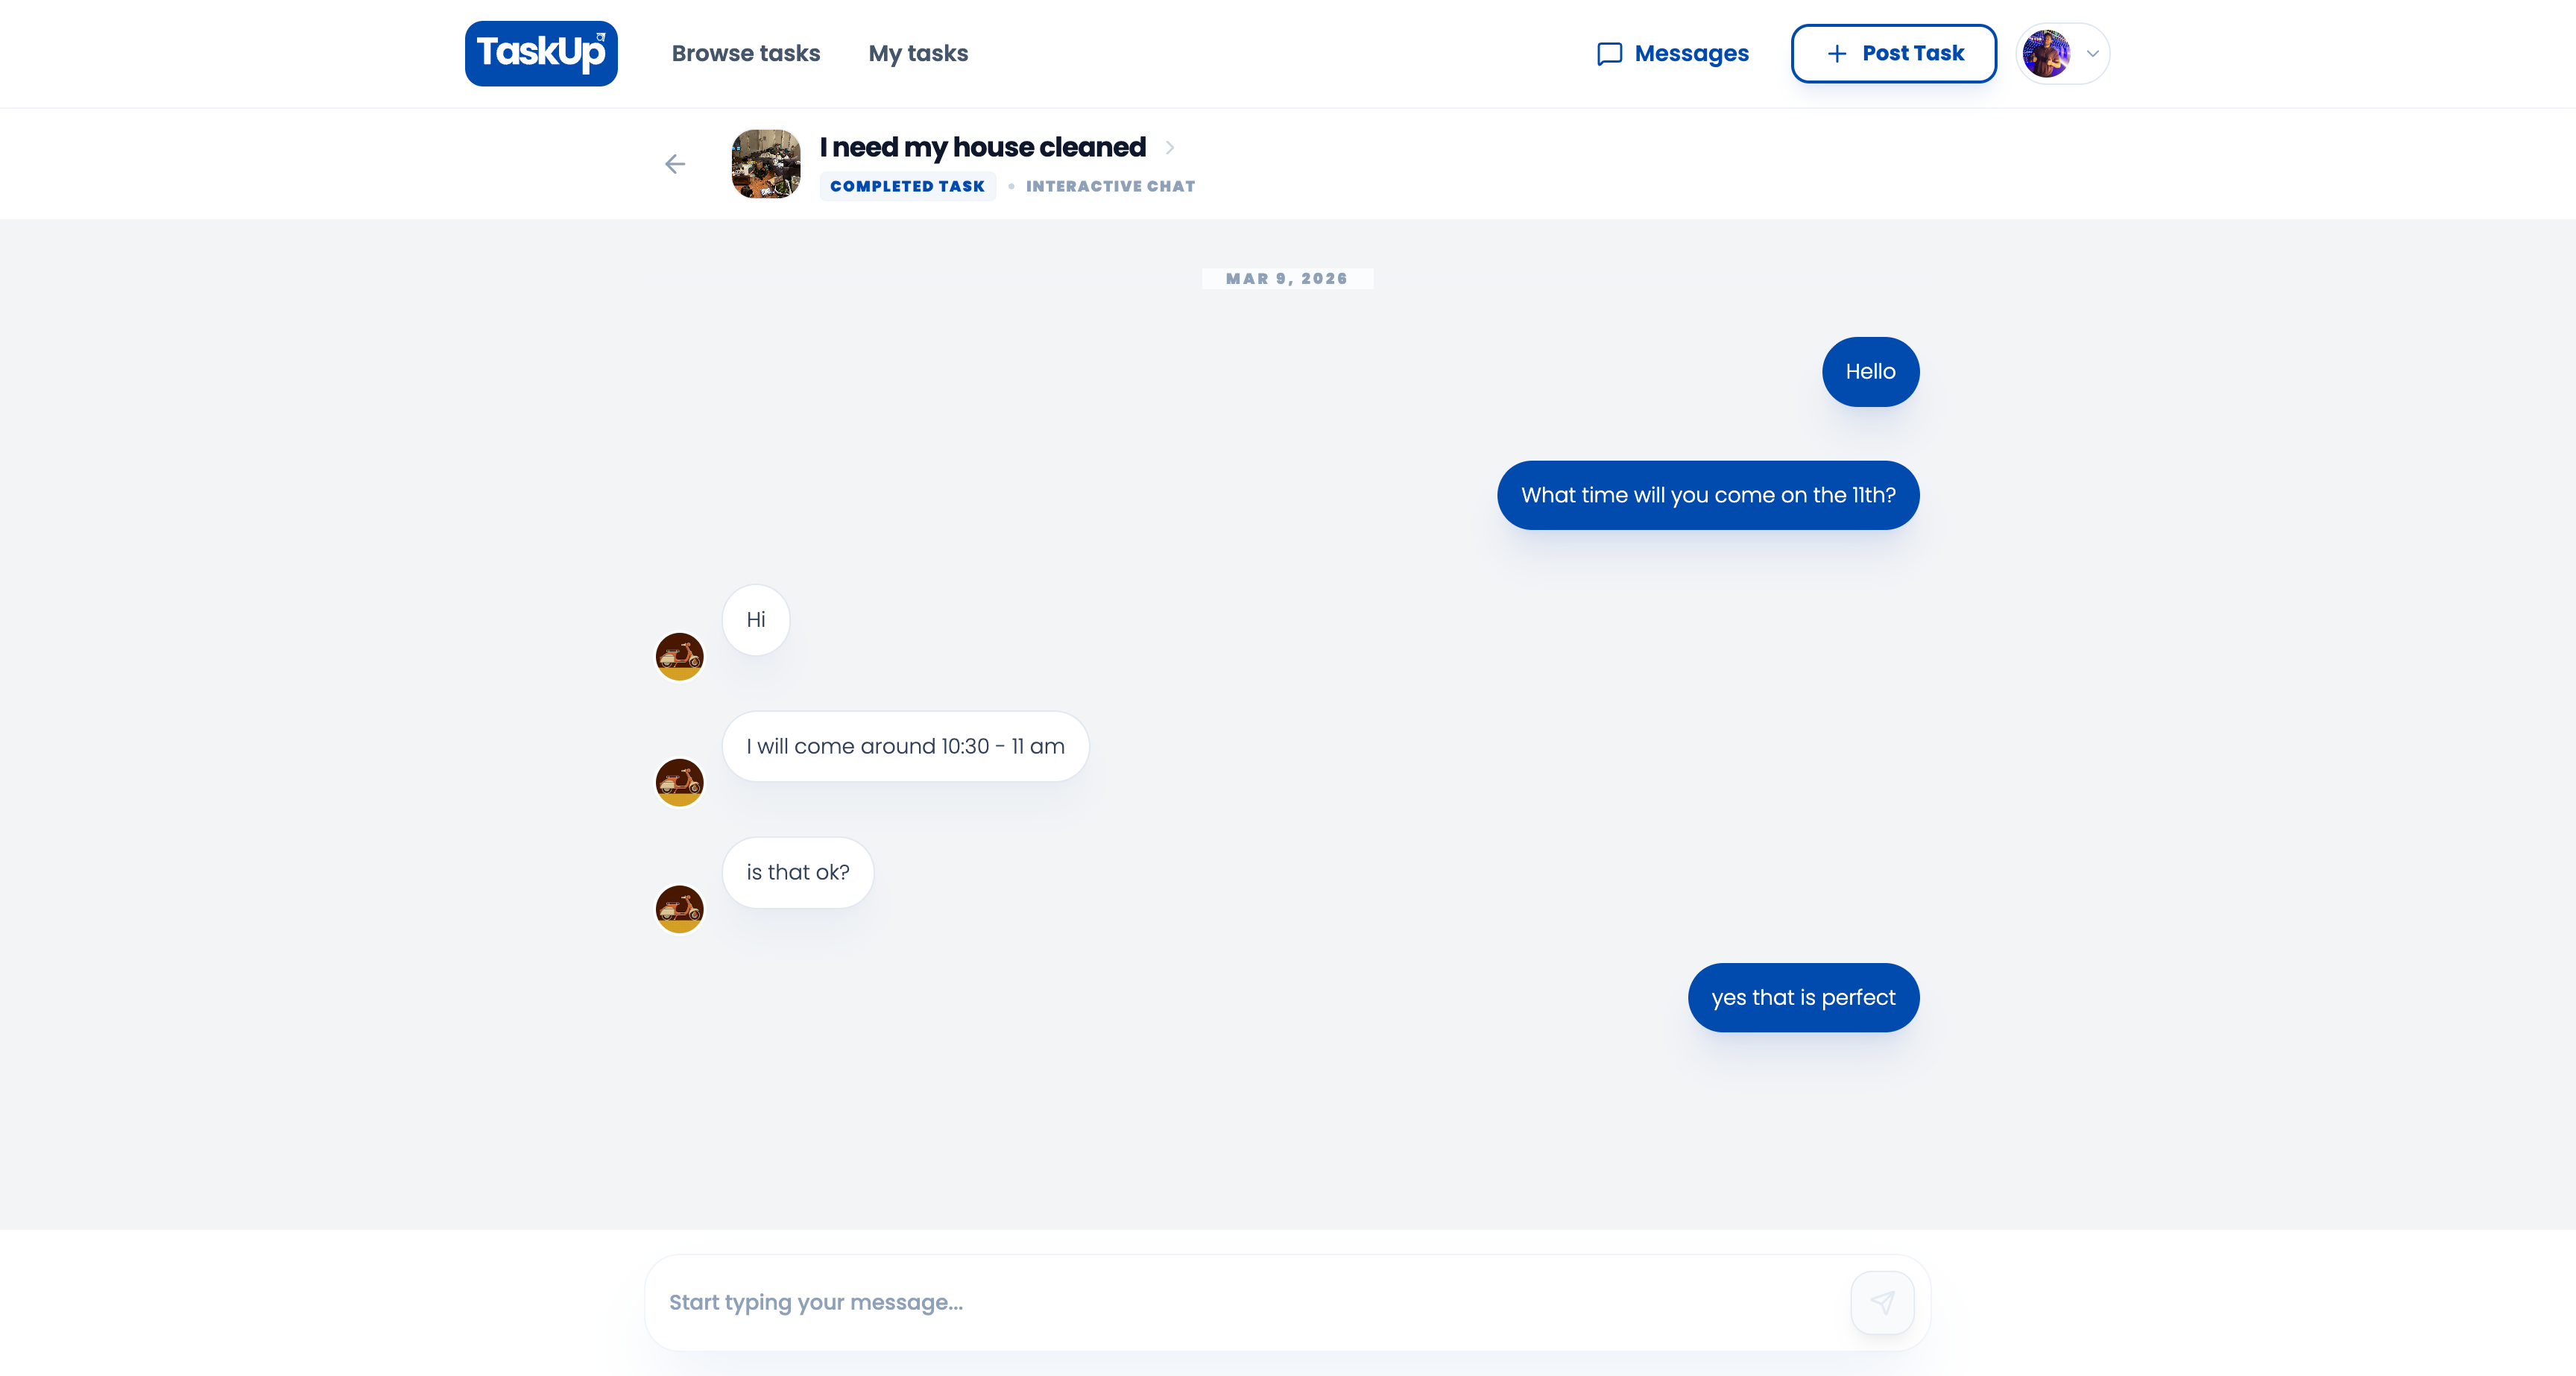Click the speech bubble Messages icon
2576x1376 pixels.
pyautogui.click(x=1608, y=53)
